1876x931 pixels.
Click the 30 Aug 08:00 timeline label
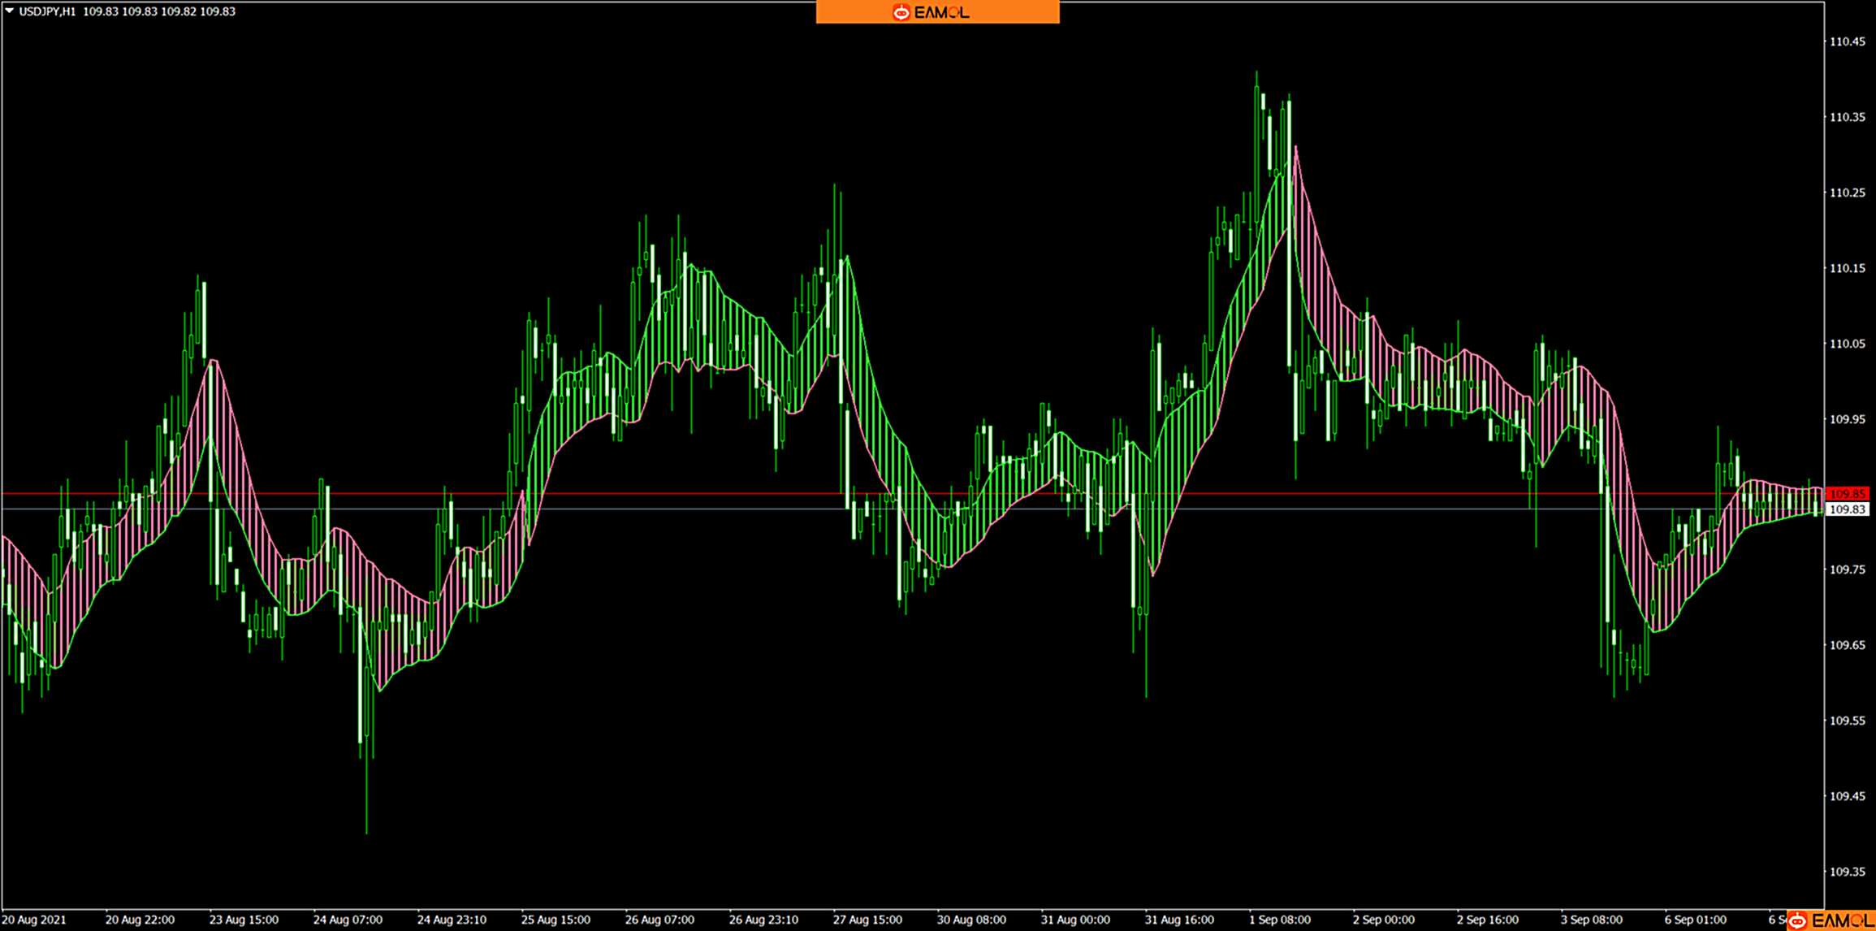click(x=970, y=919)
